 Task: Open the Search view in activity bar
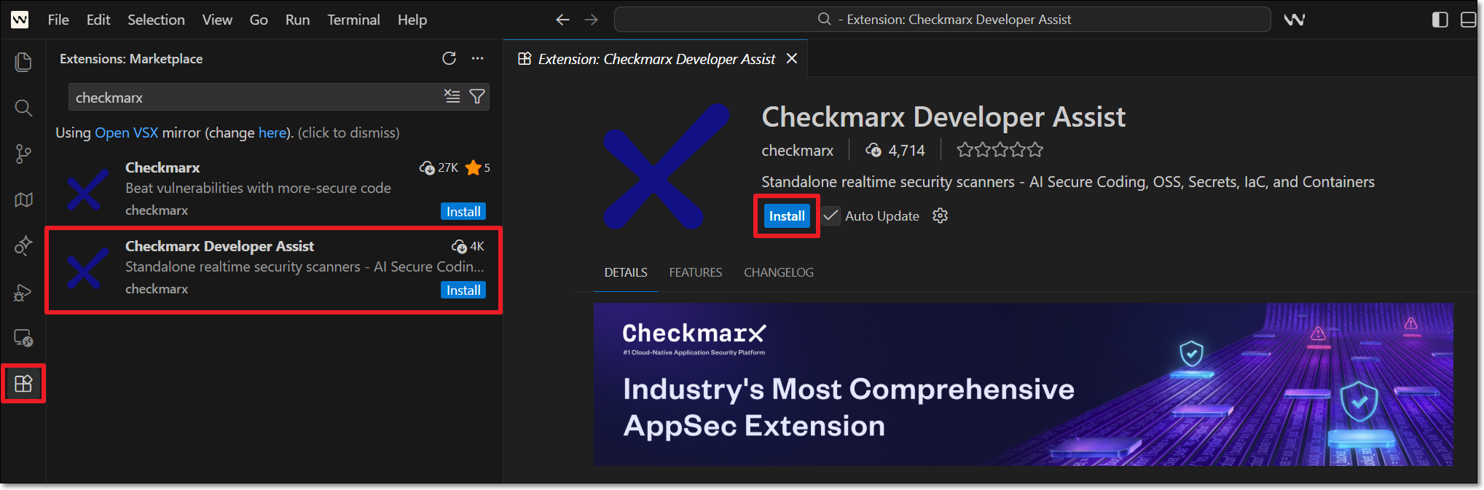coord(23,108)
